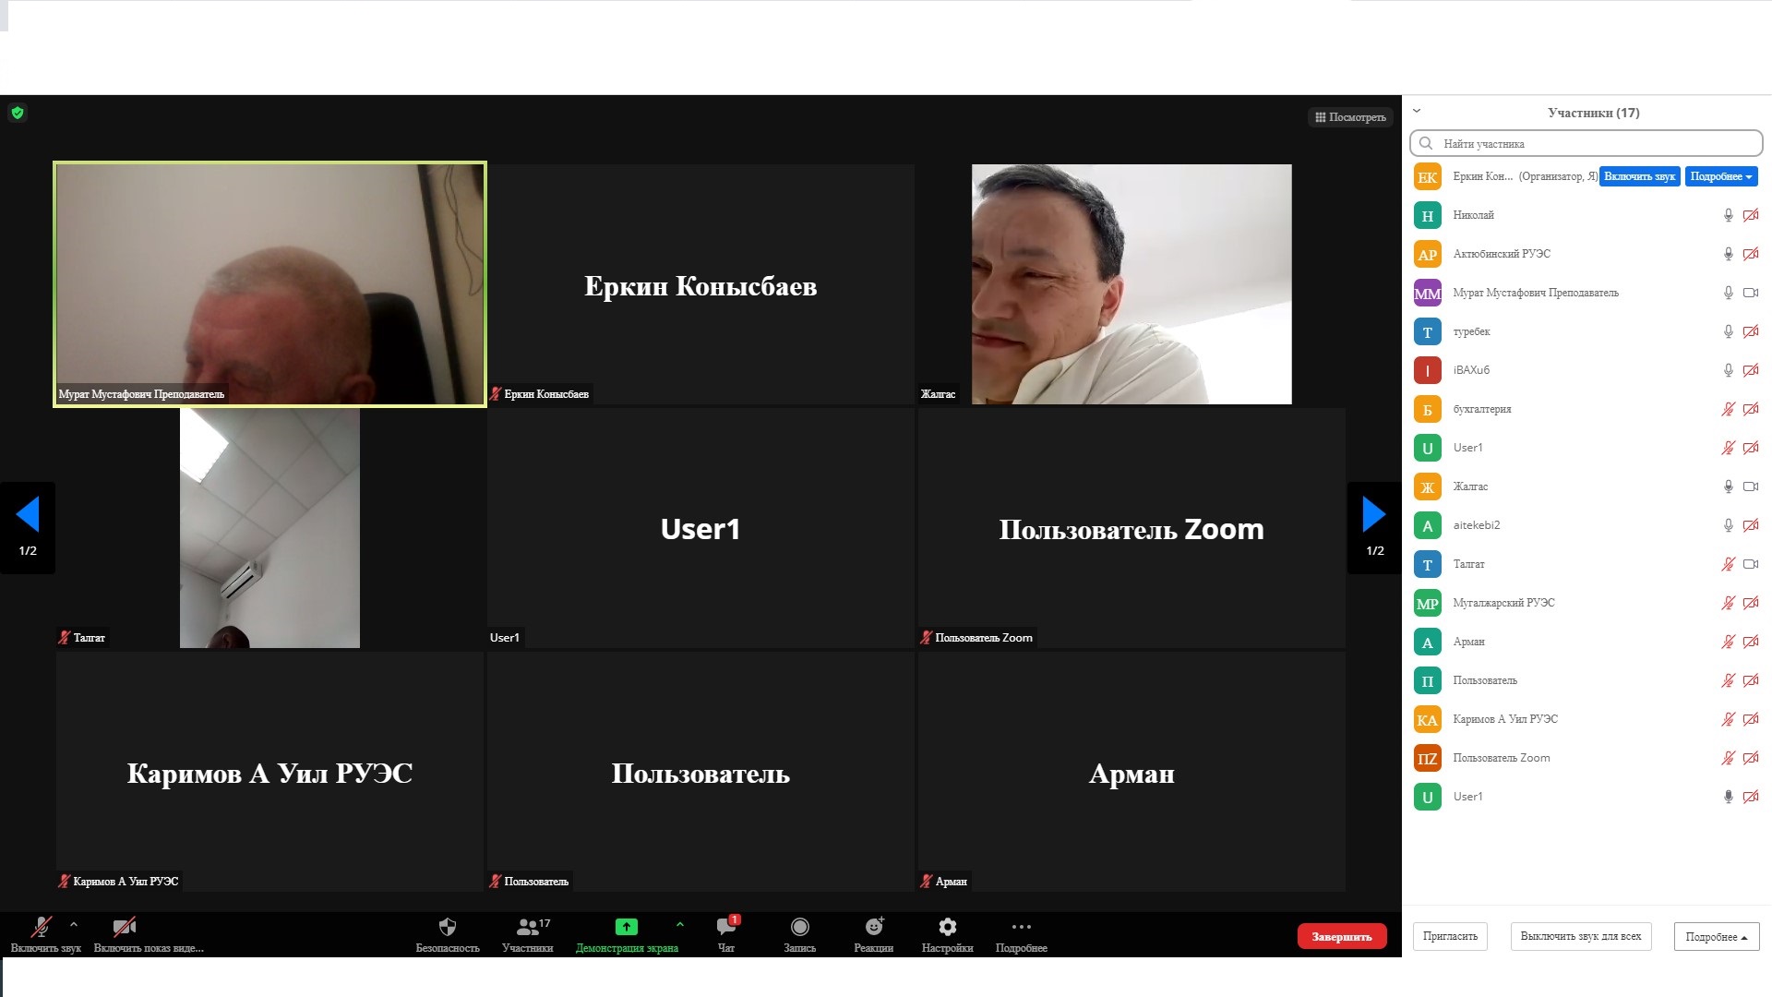Click camera icon for Мурат Мустафович Преподаватель

coord(1751,293)
